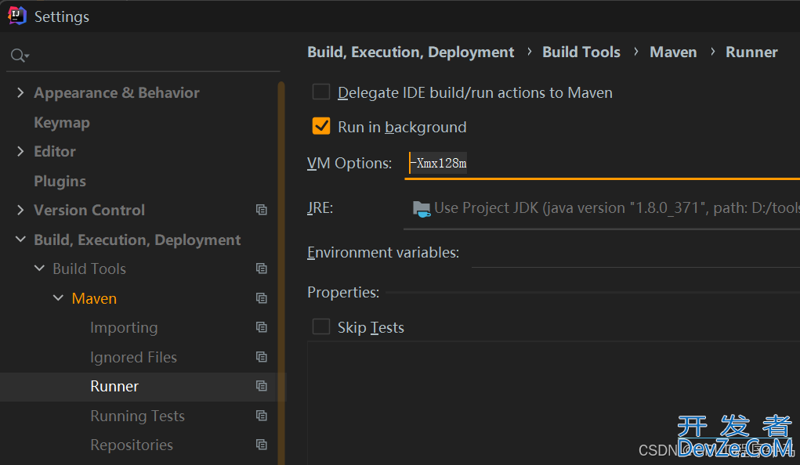Click the Build Tools tree label
The width and height of the screenshot is (800, 465).
point(89,269)
